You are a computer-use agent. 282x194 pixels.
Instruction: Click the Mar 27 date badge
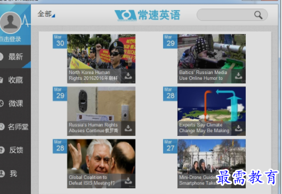point(170,146)
